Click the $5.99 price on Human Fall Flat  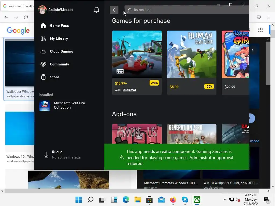174,87
